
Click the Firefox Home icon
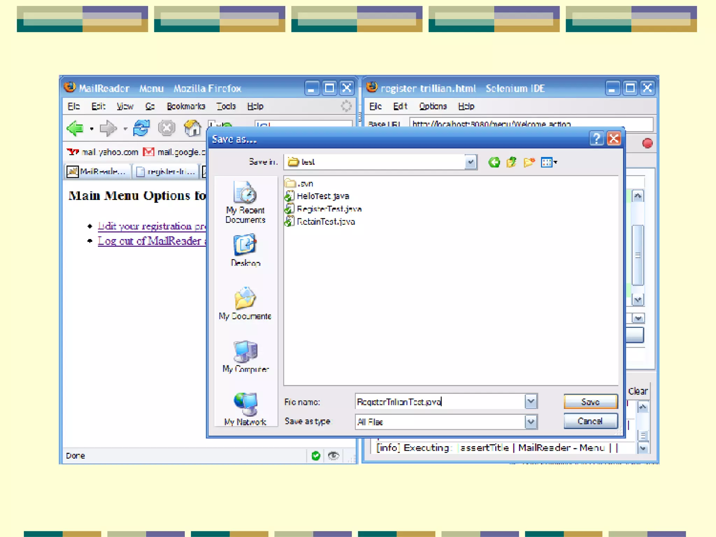pos(193,128)
